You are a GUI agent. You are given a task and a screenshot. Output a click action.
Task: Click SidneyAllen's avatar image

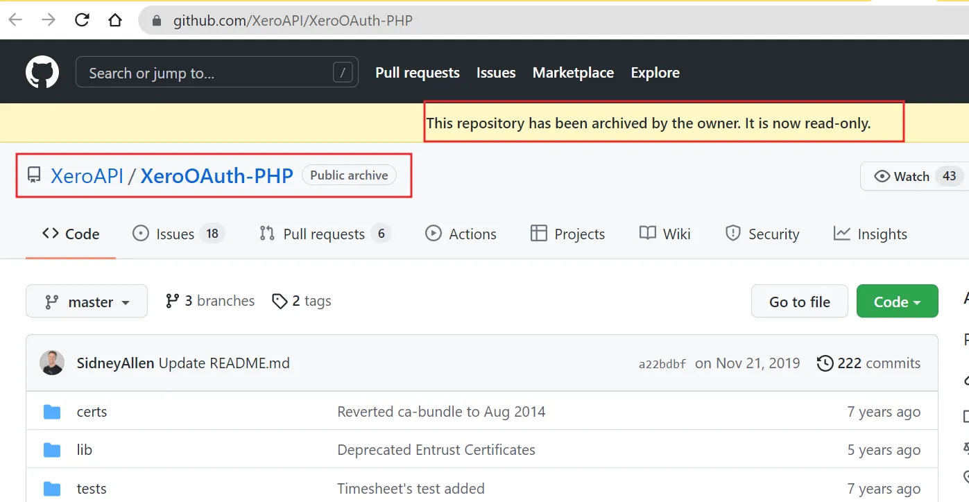(52, 363)
